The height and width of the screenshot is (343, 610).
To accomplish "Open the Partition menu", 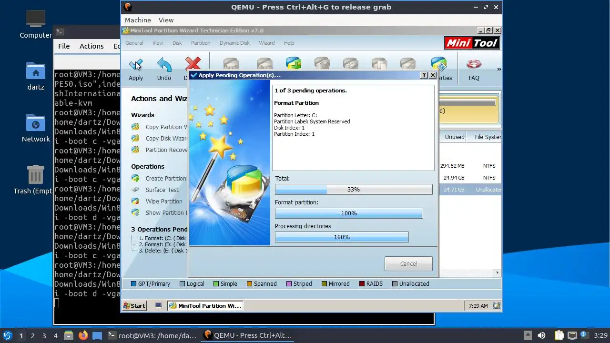I will 201,43.
